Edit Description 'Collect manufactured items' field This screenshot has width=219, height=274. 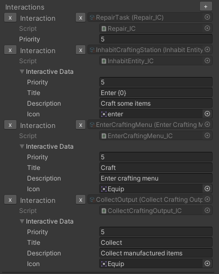[156, 253]
